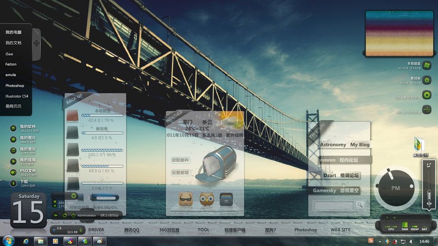This screenshot has width=438, height=246.
Task: Click the green 新加卷 drive icon at right
Action: coord(426,80)
